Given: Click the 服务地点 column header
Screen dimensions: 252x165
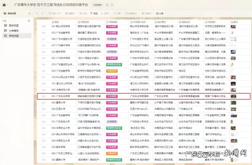Looking at the screenshot, I should pyautogui.click(x=185, y=22).
